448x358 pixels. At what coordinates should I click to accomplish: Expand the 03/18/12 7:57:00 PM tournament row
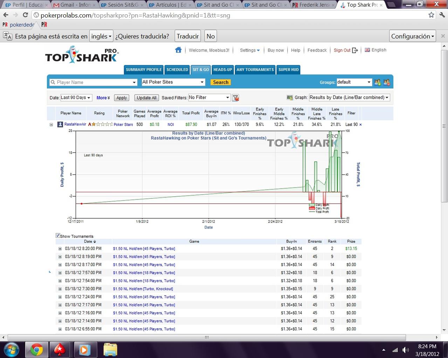point(60,273)
